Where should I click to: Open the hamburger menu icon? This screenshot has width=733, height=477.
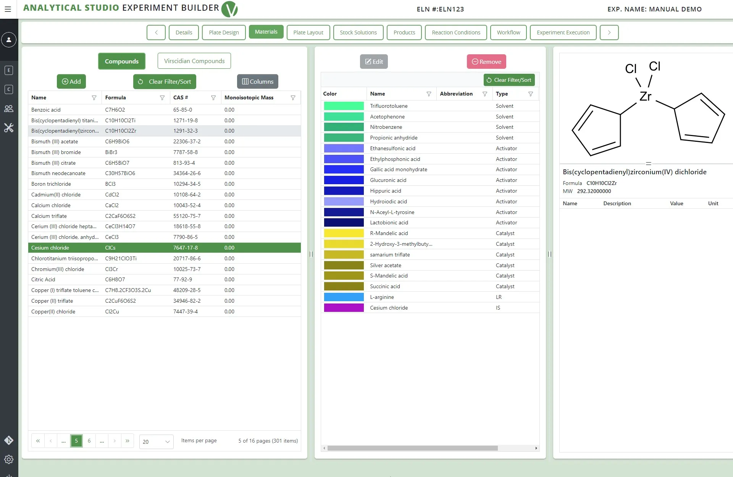click(8, 9)
